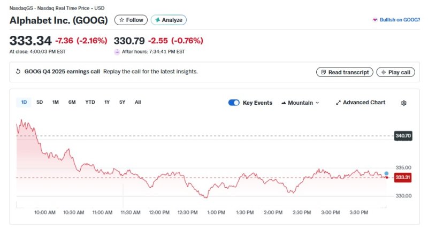This screenshot has height=231, width=428.
Task: Switch to the 5D time range
Action: 40,102
